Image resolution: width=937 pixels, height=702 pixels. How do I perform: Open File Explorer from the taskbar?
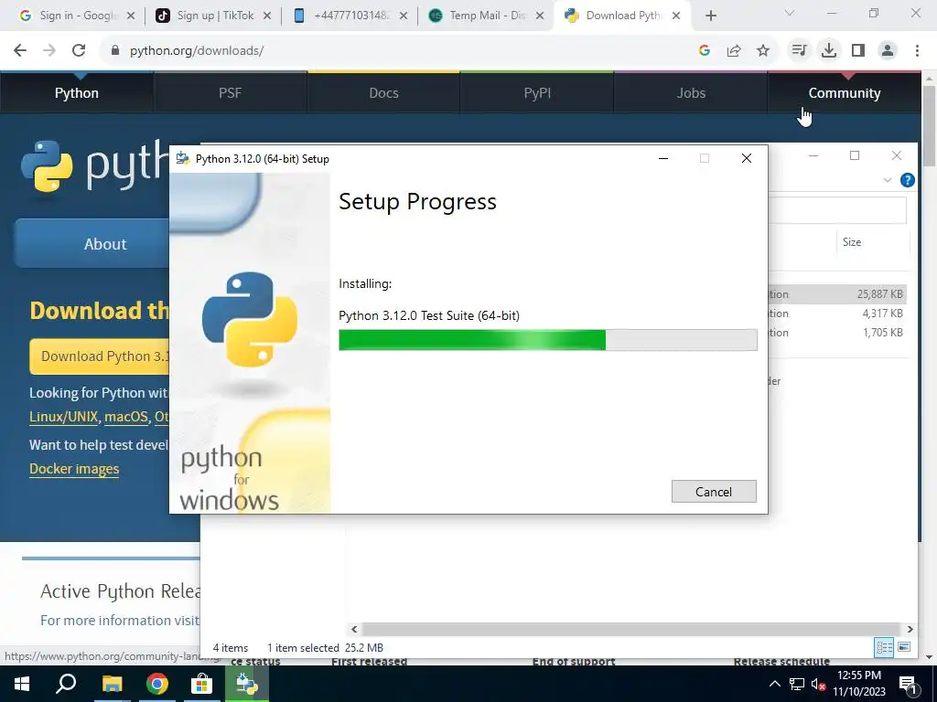(112, 684)
